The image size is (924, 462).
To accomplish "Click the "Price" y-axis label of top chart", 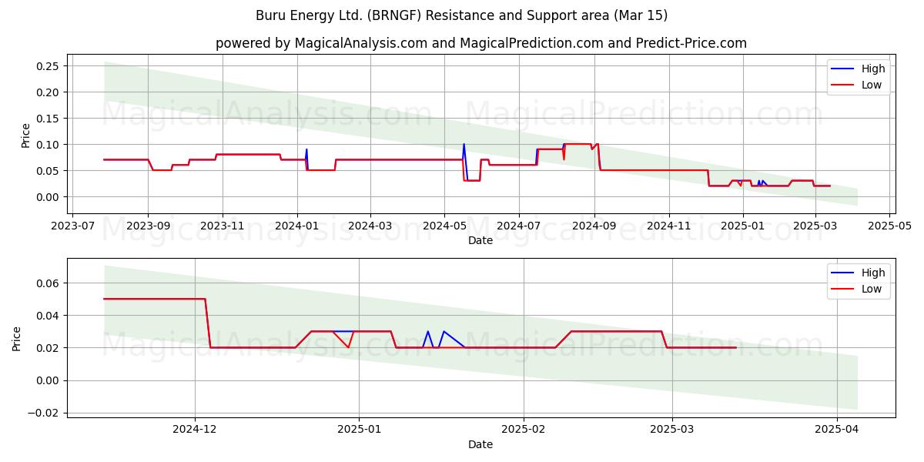I will tap(25, 136).
